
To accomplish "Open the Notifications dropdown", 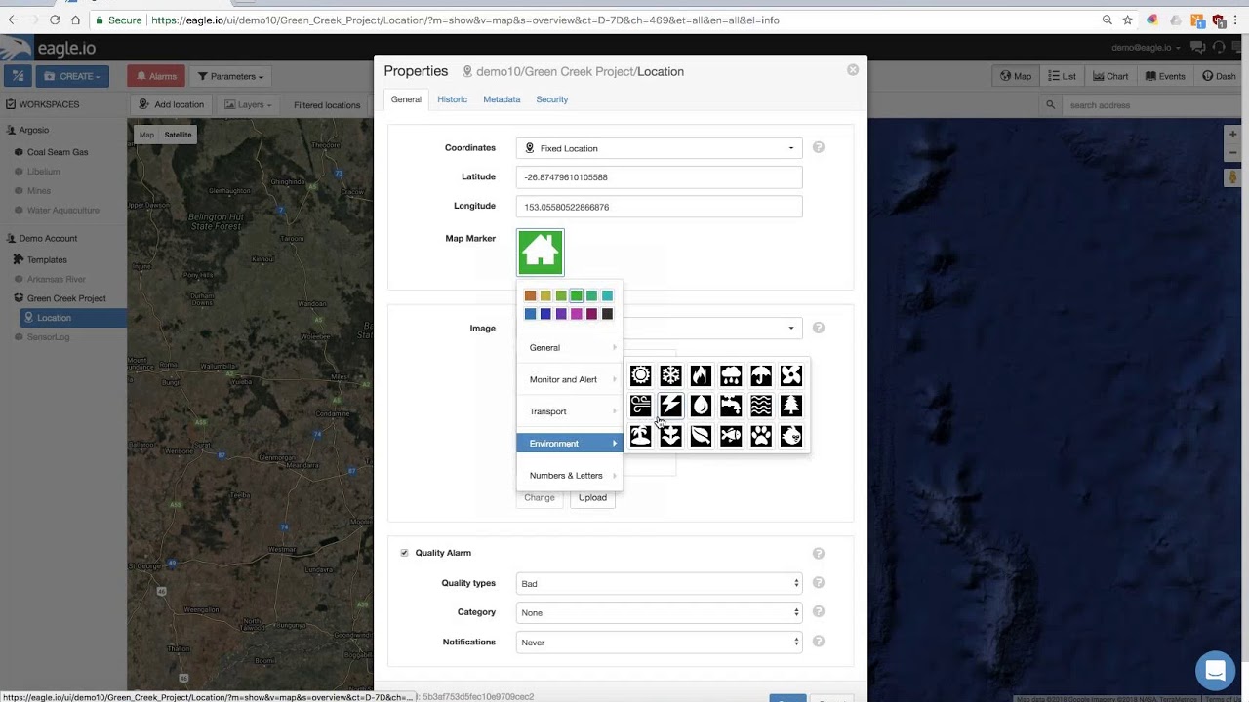I will tap(659, 642).
